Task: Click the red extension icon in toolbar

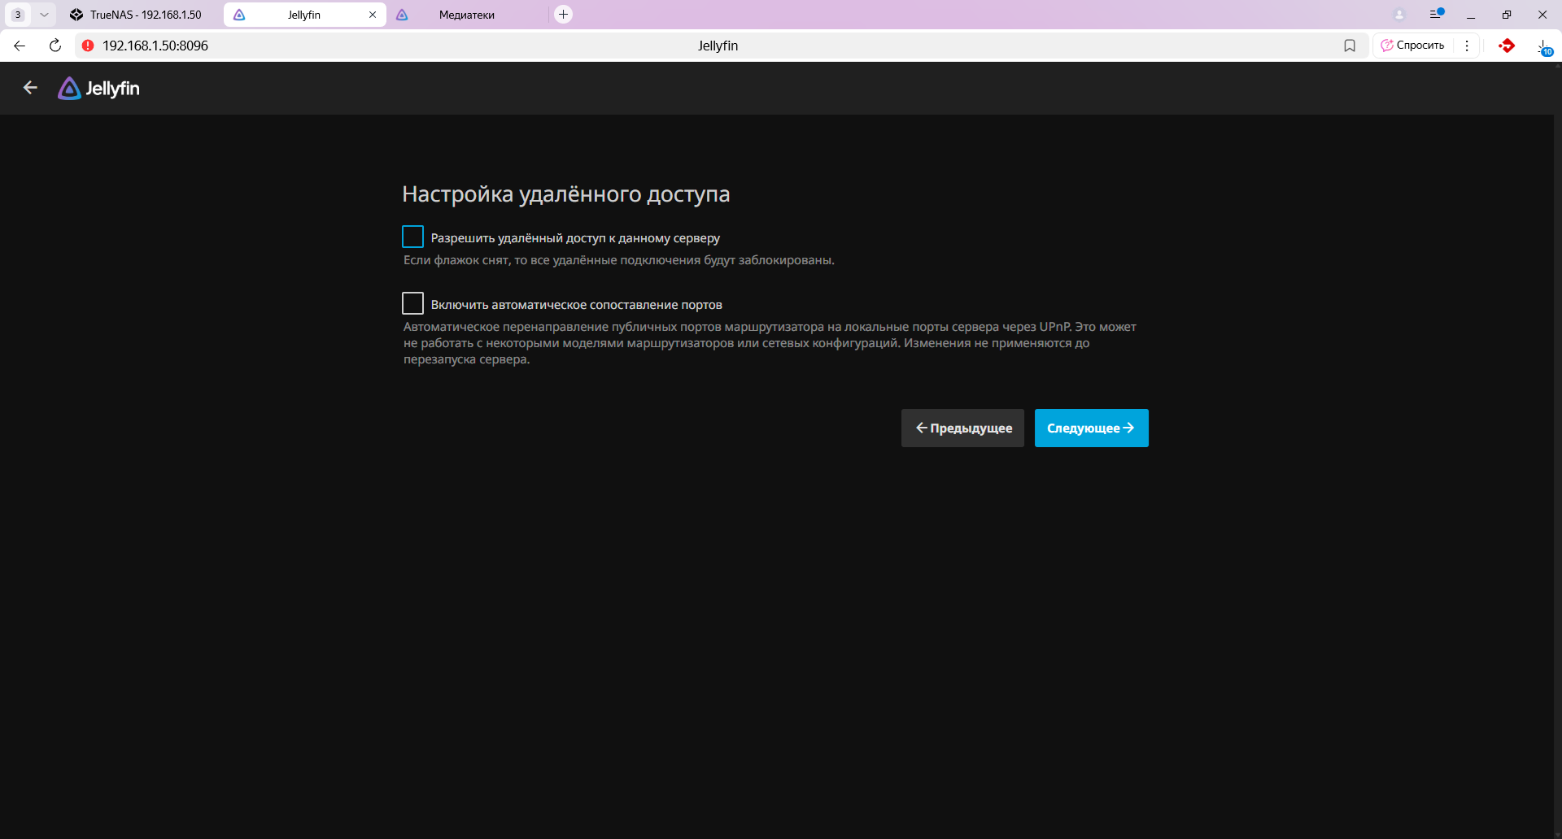Action: coord(1507,46)
